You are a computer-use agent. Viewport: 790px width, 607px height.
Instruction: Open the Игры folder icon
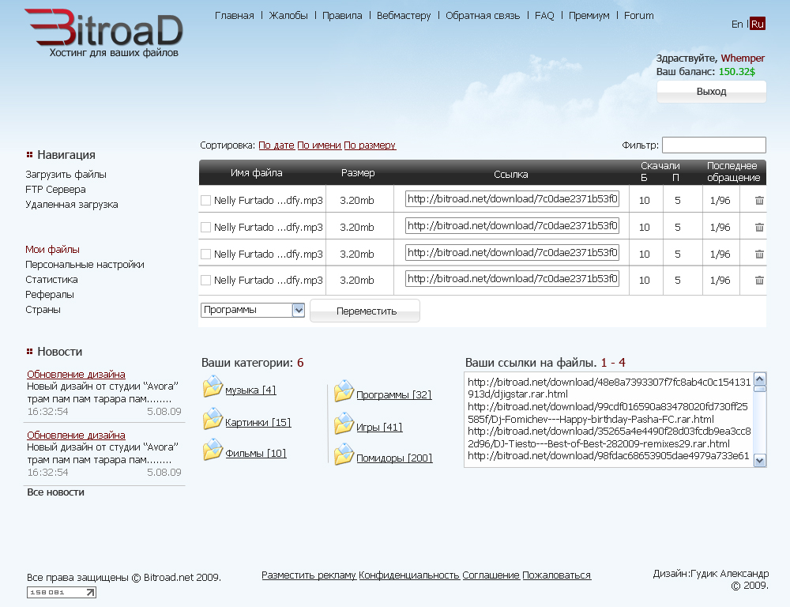click(344, 424)
